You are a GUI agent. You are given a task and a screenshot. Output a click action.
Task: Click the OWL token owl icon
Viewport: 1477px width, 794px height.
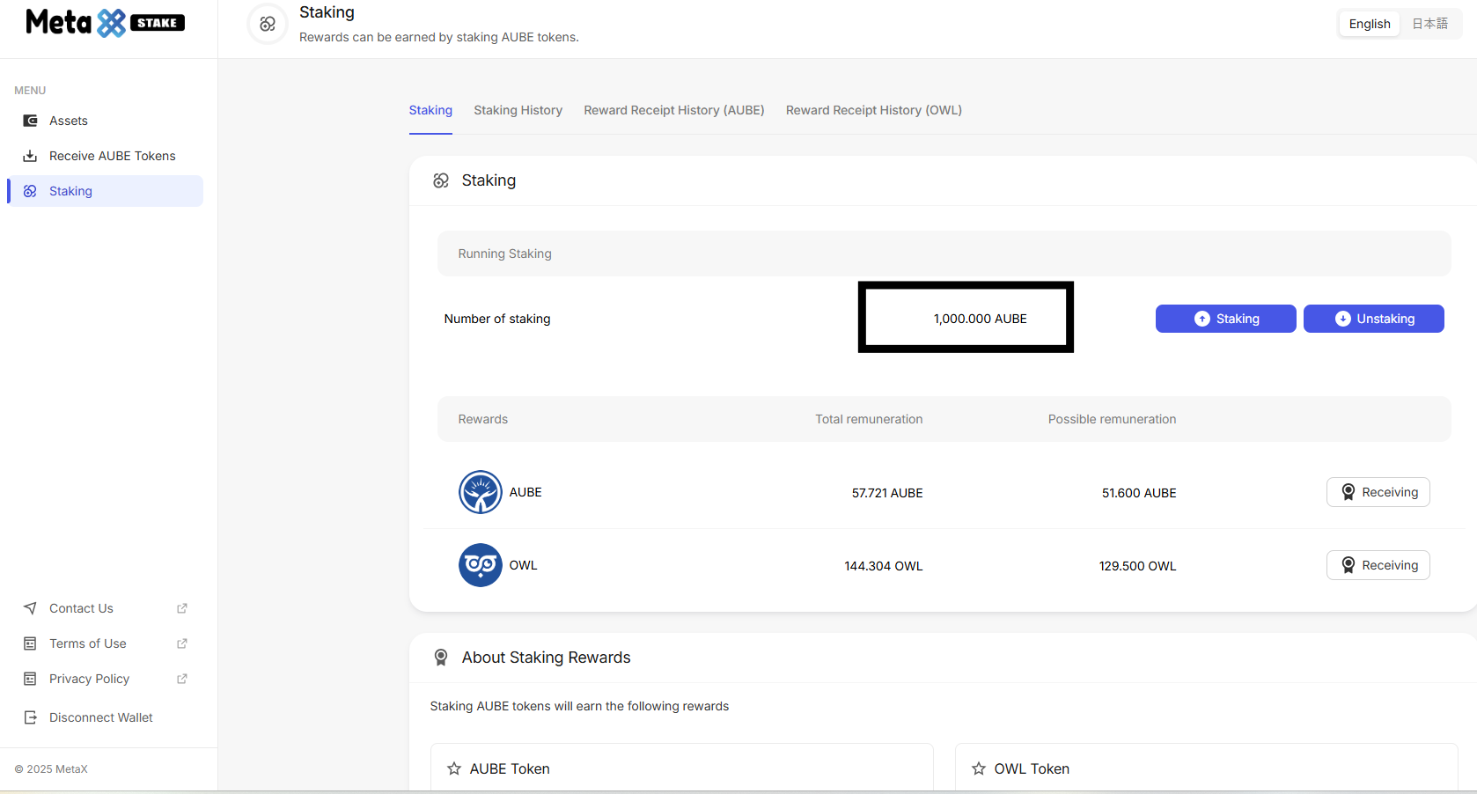pos(480,565)
